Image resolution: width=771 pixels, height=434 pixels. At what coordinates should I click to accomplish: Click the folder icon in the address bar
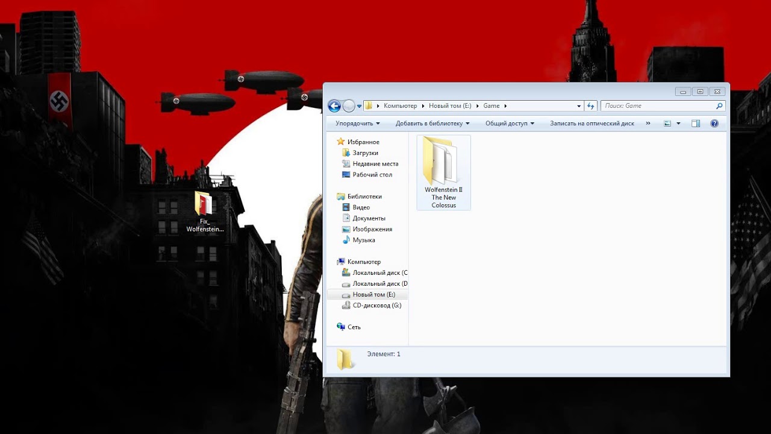coord(369,105)
